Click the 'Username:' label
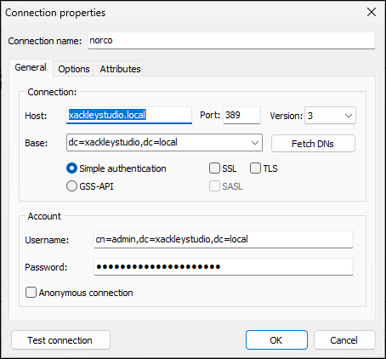This screenshot has height=359, width=386. (x=47, y=240)
